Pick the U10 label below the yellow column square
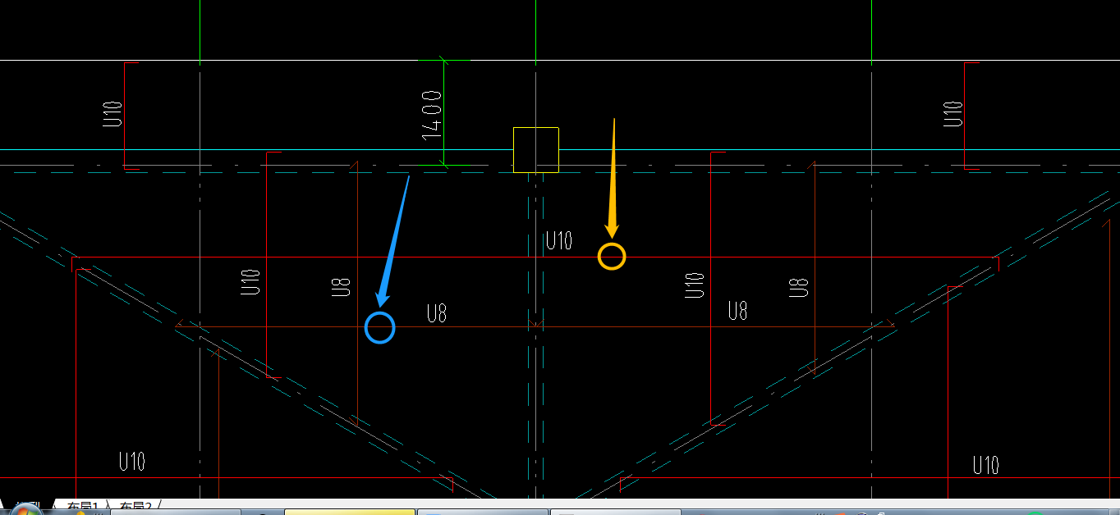 559,241
